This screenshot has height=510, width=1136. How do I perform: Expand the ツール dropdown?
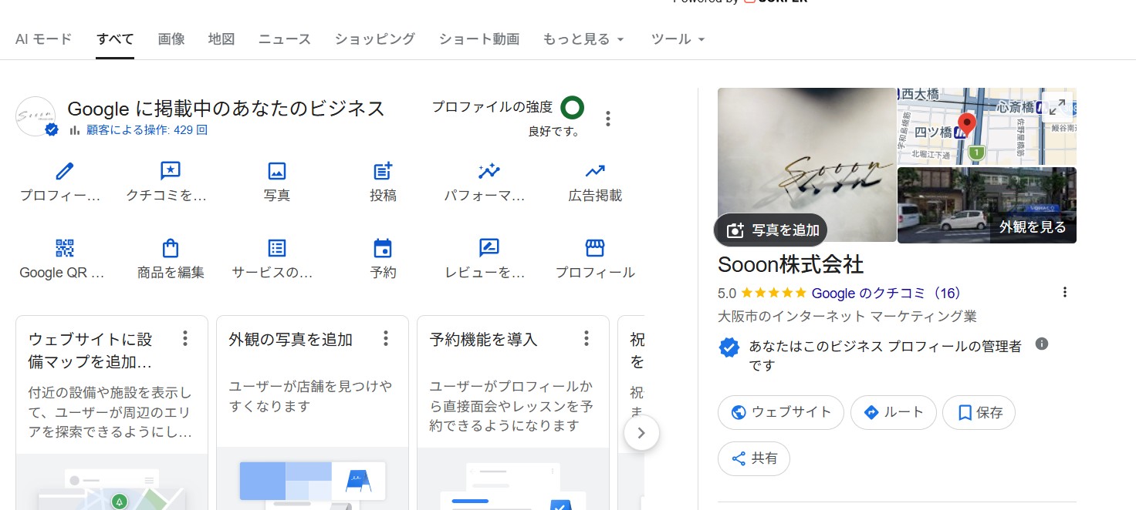[677, 38]
